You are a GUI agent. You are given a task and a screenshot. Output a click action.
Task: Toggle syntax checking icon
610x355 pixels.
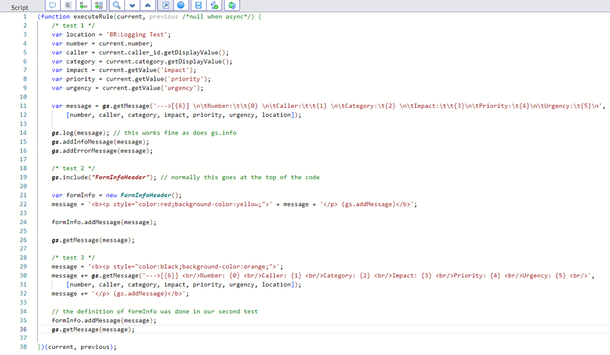[215, 5]
